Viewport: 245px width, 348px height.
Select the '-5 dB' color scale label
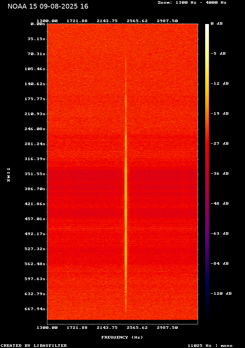[218, 54]
